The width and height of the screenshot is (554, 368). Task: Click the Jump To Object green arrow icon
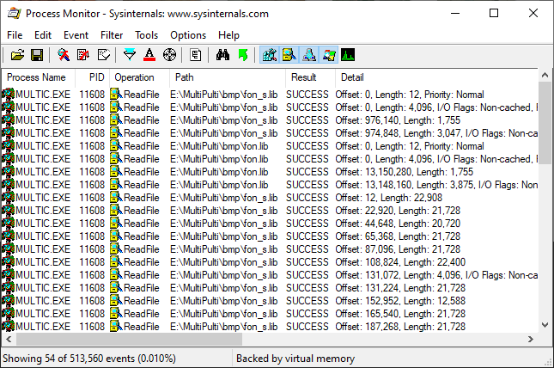[243, 55]
